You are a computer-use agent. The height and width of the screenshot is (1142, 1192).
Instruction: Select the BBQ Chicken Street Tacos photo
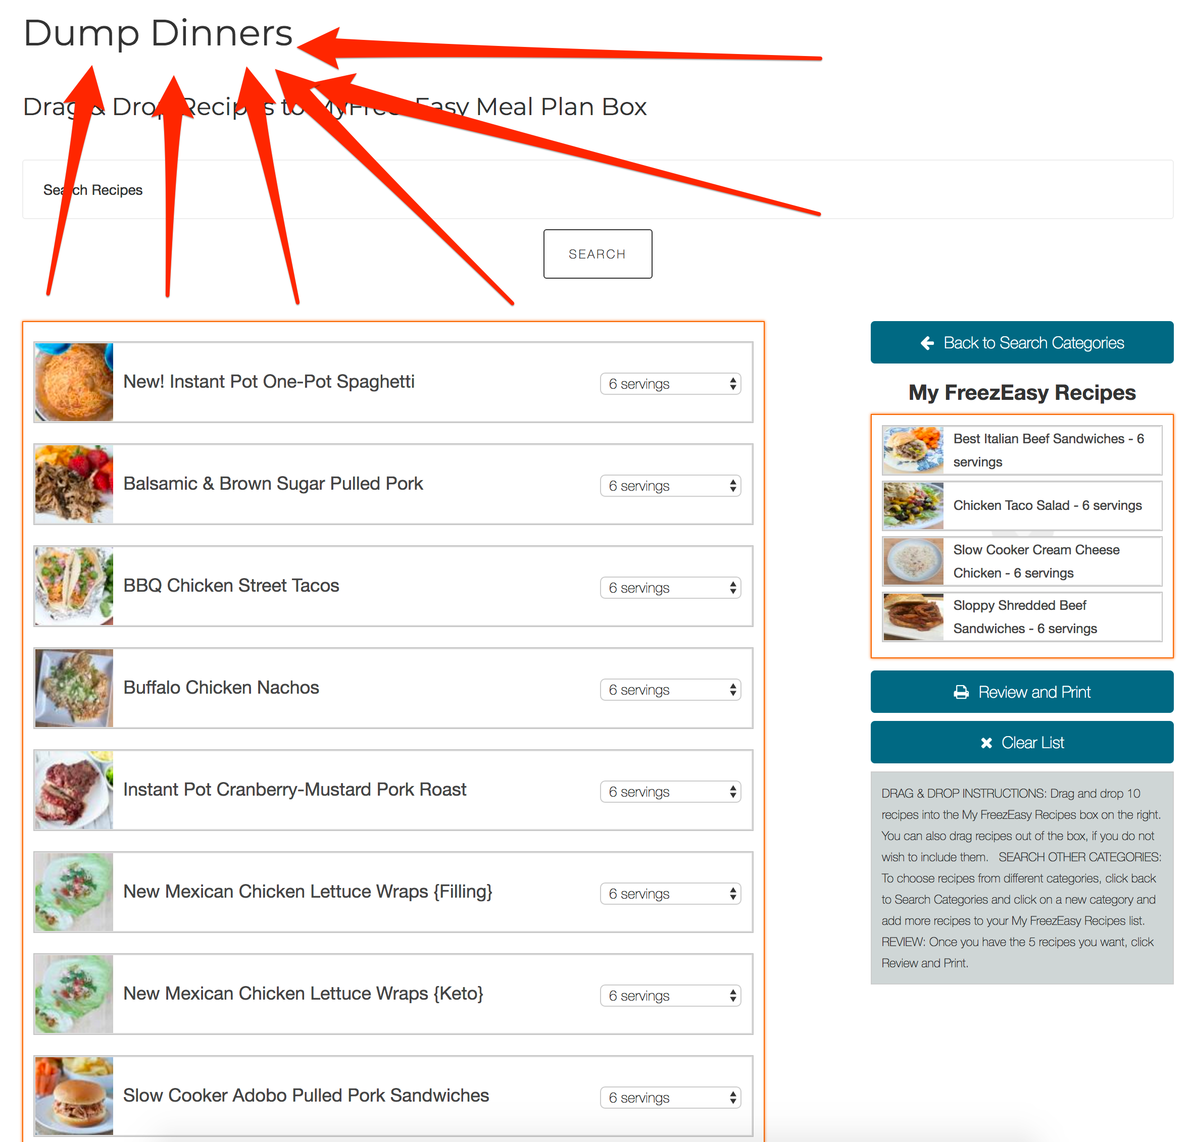click(74, 587)
